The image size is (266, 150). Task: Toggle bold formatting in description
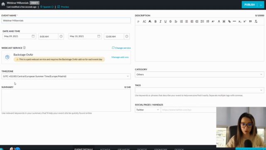pyautogui.click(x=155, y=21)
